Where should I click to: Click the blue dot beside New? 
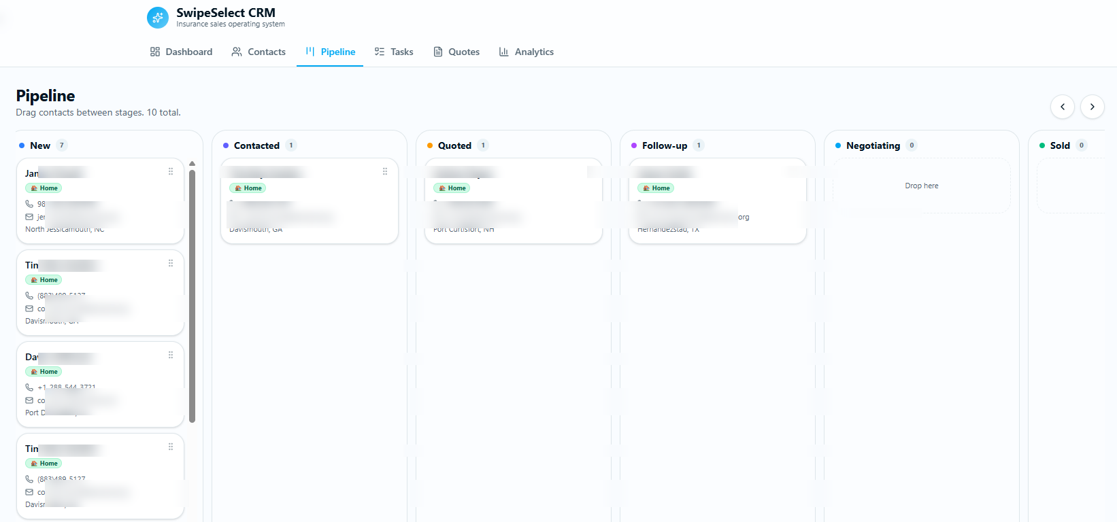[22, 145]
